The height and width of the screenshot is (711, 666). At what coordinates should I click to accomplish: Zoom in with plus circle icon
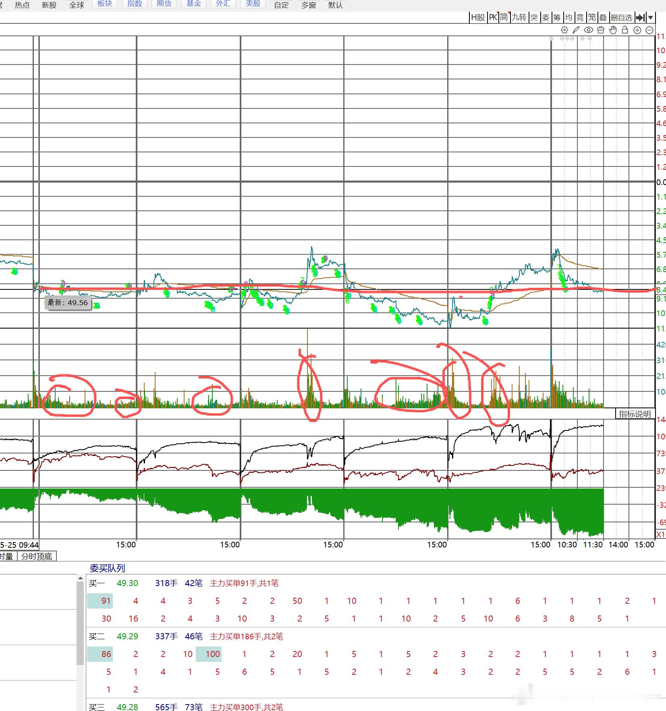(637, 30)
